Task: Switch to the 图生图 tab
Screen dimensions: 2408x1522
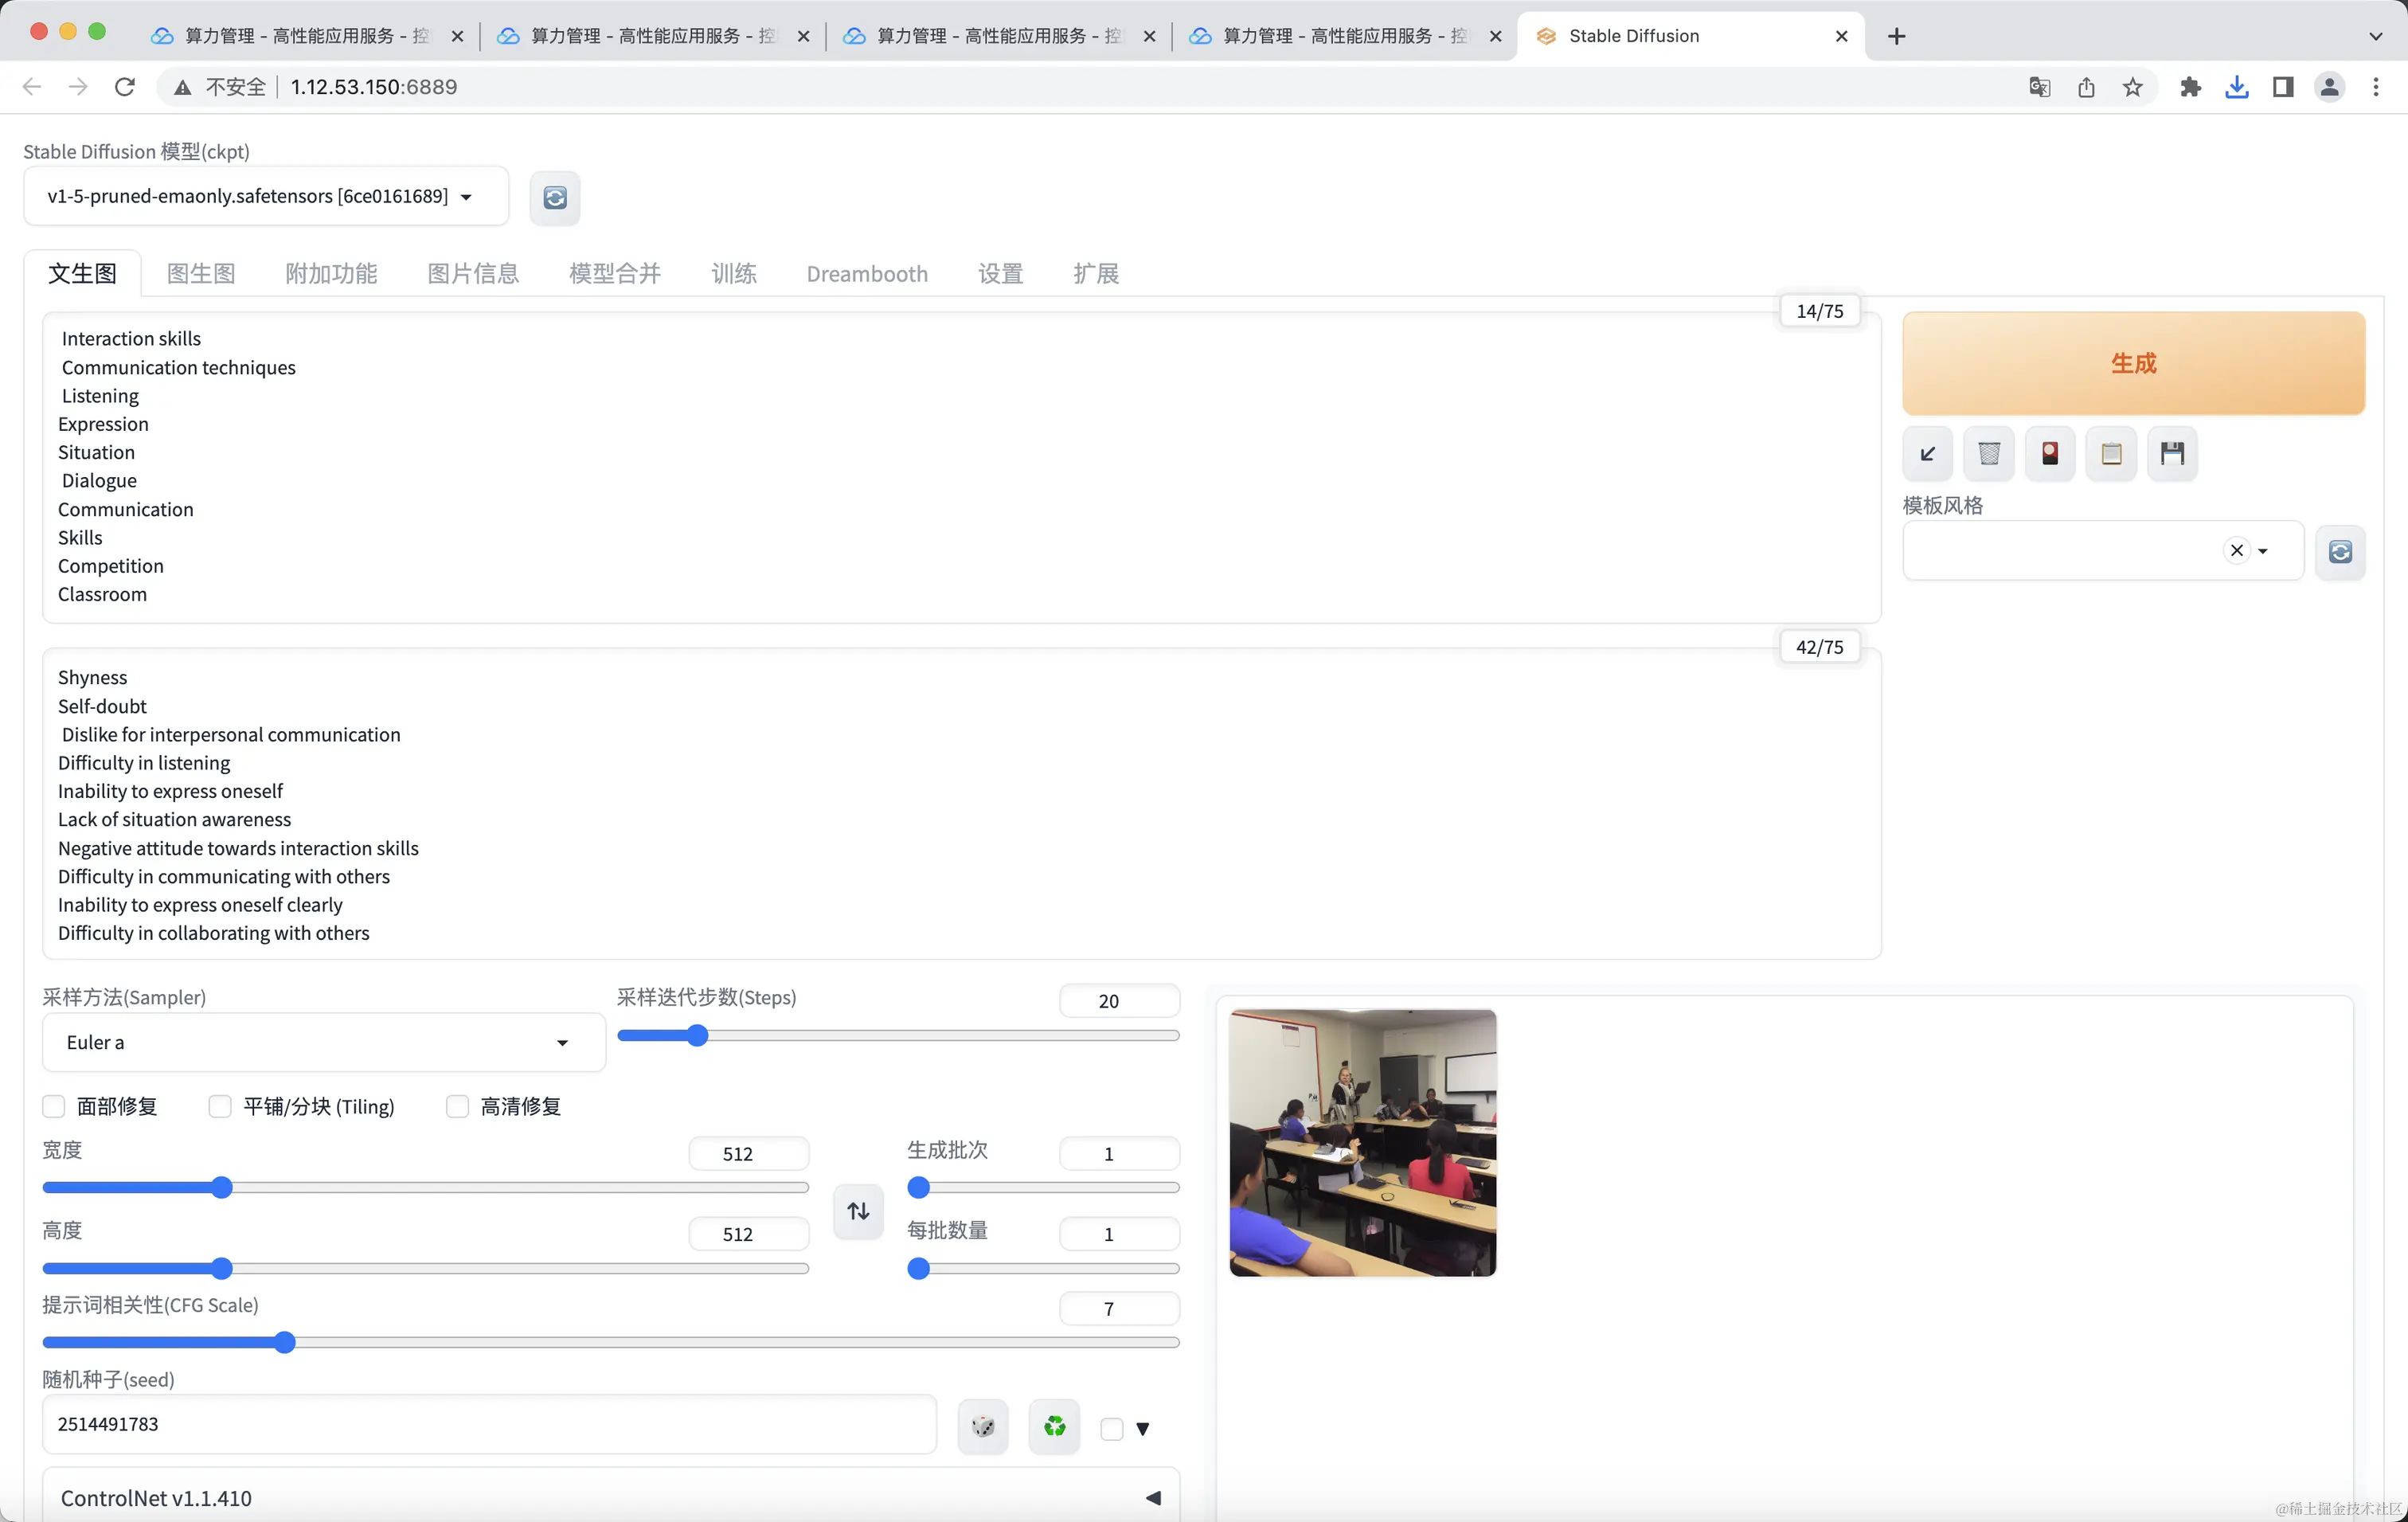Action: coord(201,273)
